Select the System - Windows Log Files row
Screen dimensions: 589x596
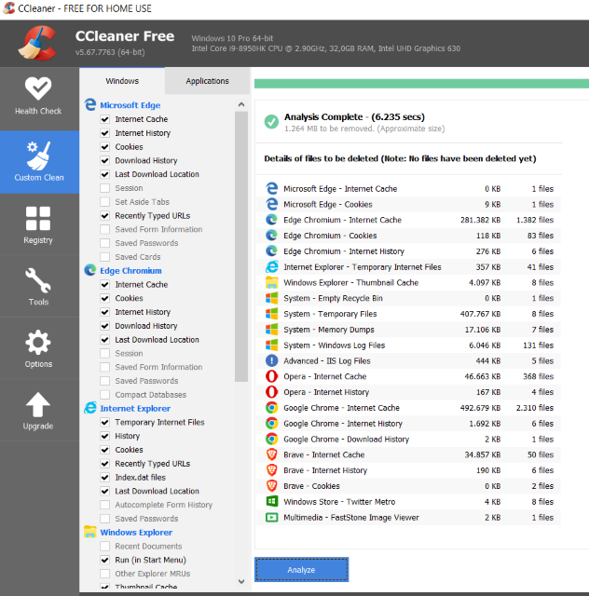[408, 345]
